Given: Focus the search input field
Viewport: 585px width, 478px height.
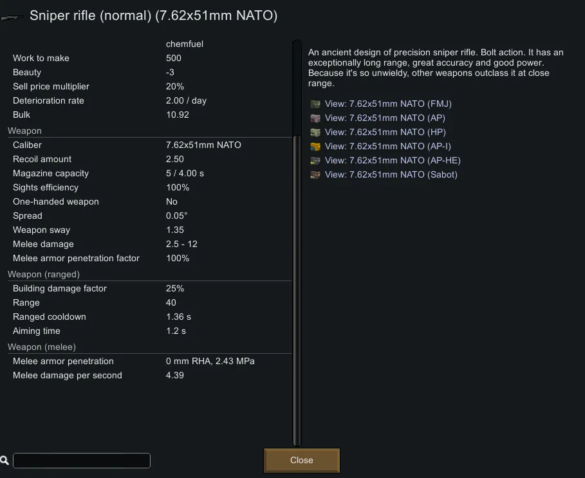Looking at the screenshot, I should [82, 461].
